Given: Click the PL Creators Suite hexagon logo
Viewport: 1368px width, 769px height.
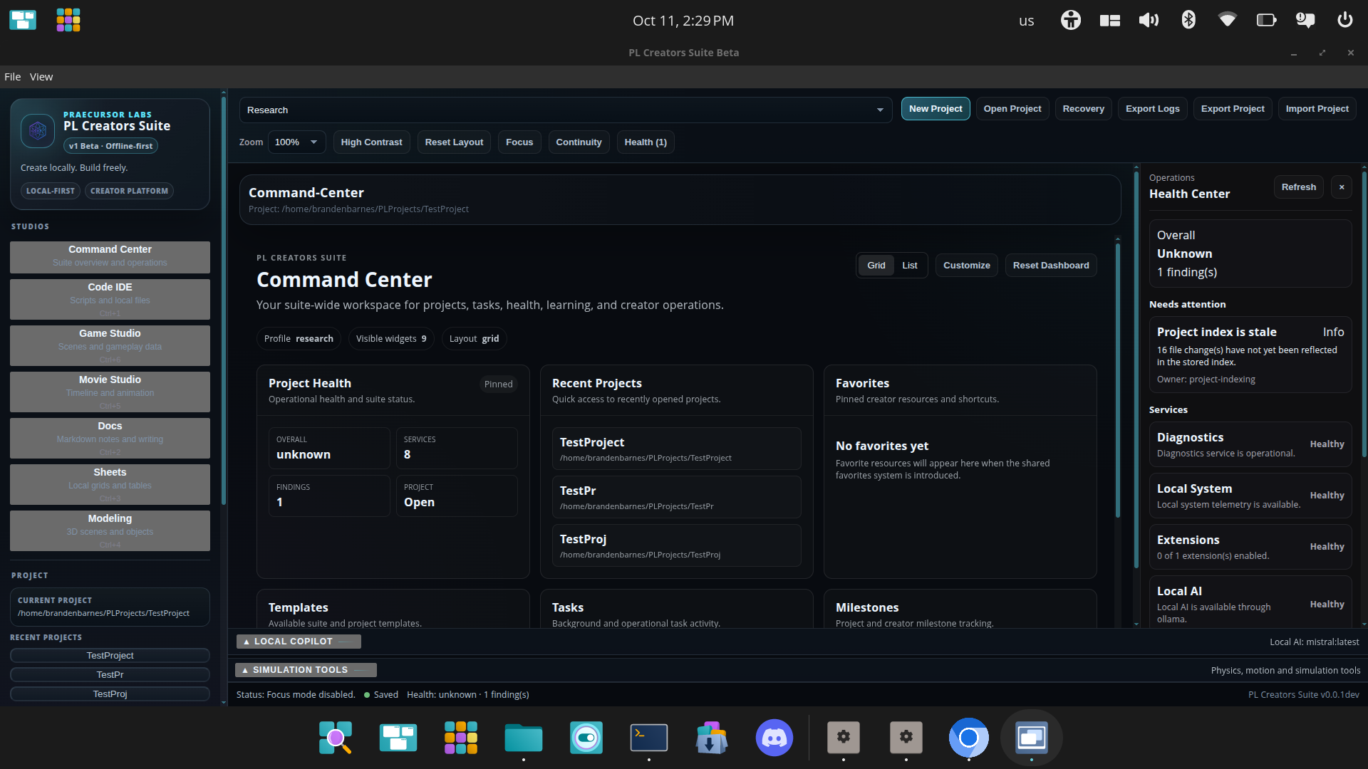Looking at the screenshot, I should click(x=38, y=131).
